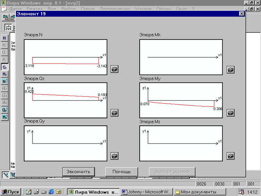Click the value 0.306 in My diagram
This screenshot has width=261, height=196.
(218, 109)
